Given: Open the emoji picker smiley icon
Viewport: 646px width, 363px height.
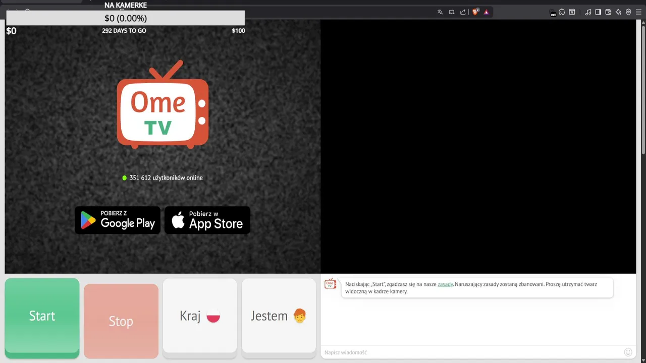Looking at the screenshot, I should point(628,352).
